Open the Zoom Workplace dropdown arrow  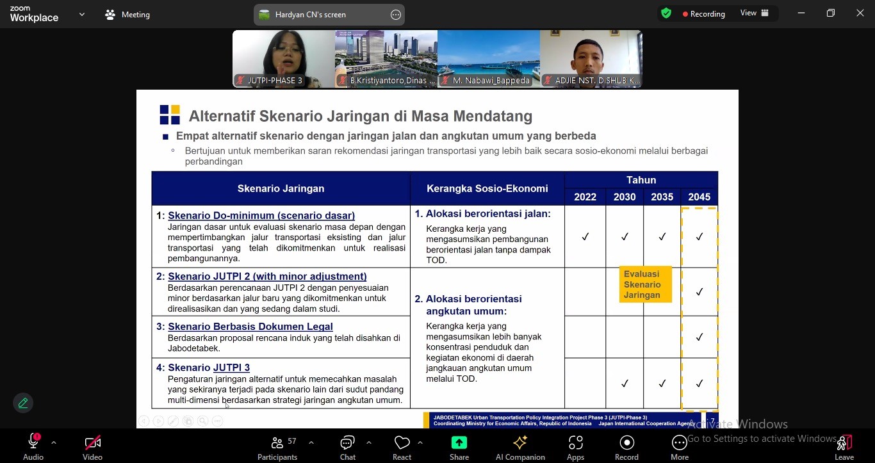(x=82, y=14)
